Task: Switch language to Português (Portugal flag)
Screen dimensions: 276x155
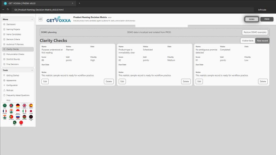Action: point(11,117)
